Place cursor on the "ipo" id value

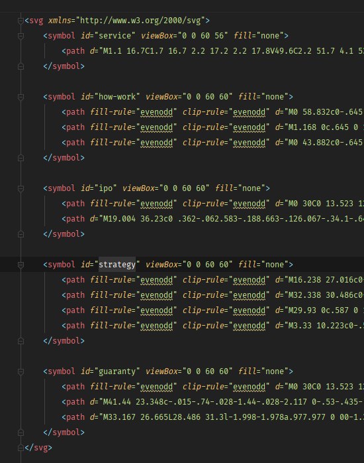coord(105,188)
